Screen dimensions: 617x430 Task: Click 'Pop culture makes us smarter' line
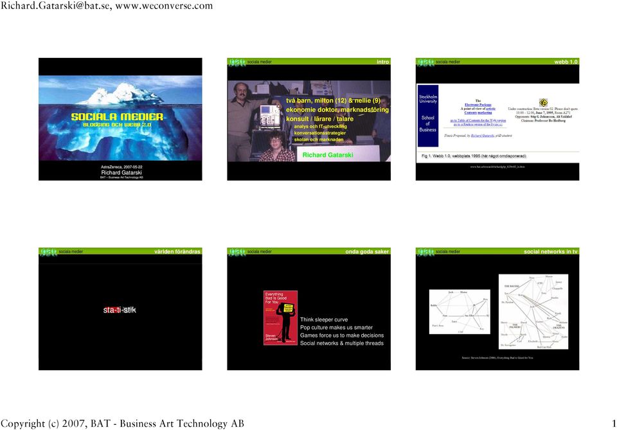(336, 327)
